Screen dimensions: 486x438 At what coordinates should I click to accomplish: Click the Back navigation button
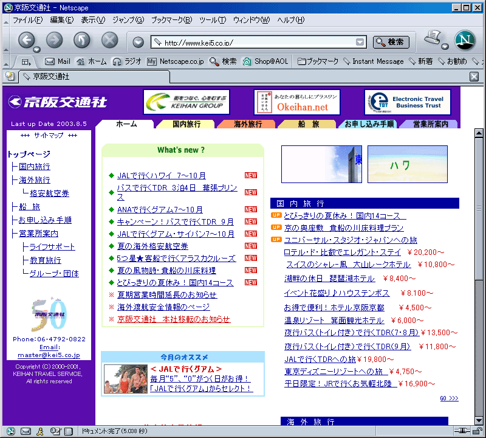click(x=27, y=40)
